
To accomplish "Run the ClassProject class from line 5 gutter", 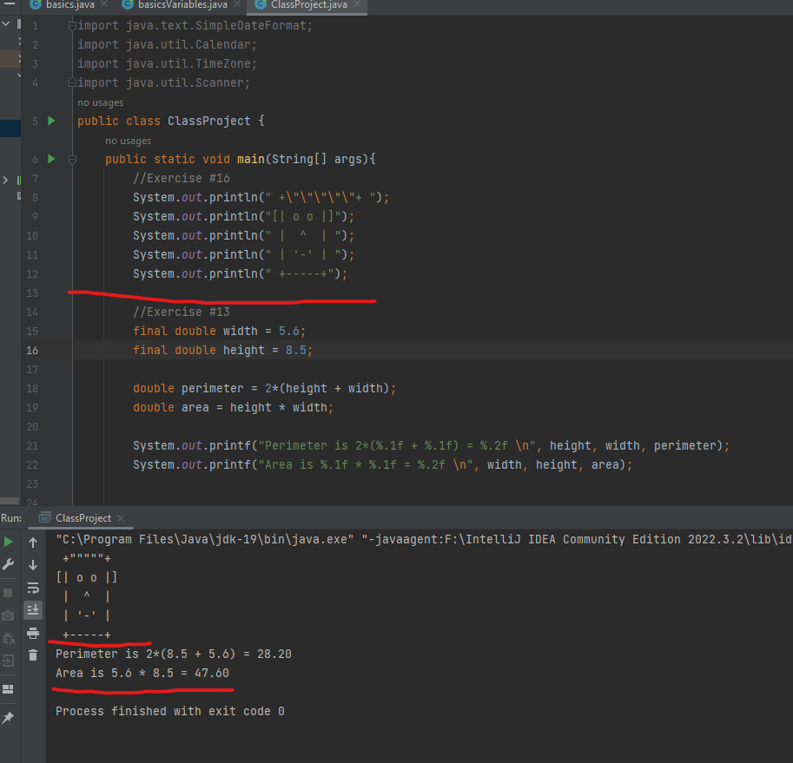I will pyautogui.click(x=51, y=121).
